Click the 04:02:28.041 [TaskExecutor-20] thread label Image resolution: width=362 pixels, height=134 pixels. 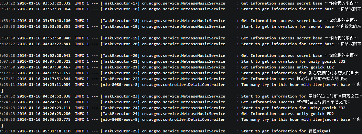coord(120,56)
